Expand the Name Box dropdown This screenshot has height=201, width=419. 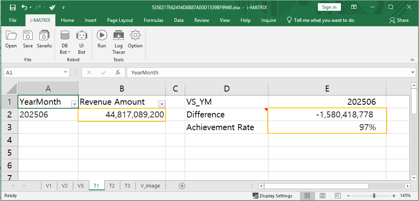(x=66, y=72)
